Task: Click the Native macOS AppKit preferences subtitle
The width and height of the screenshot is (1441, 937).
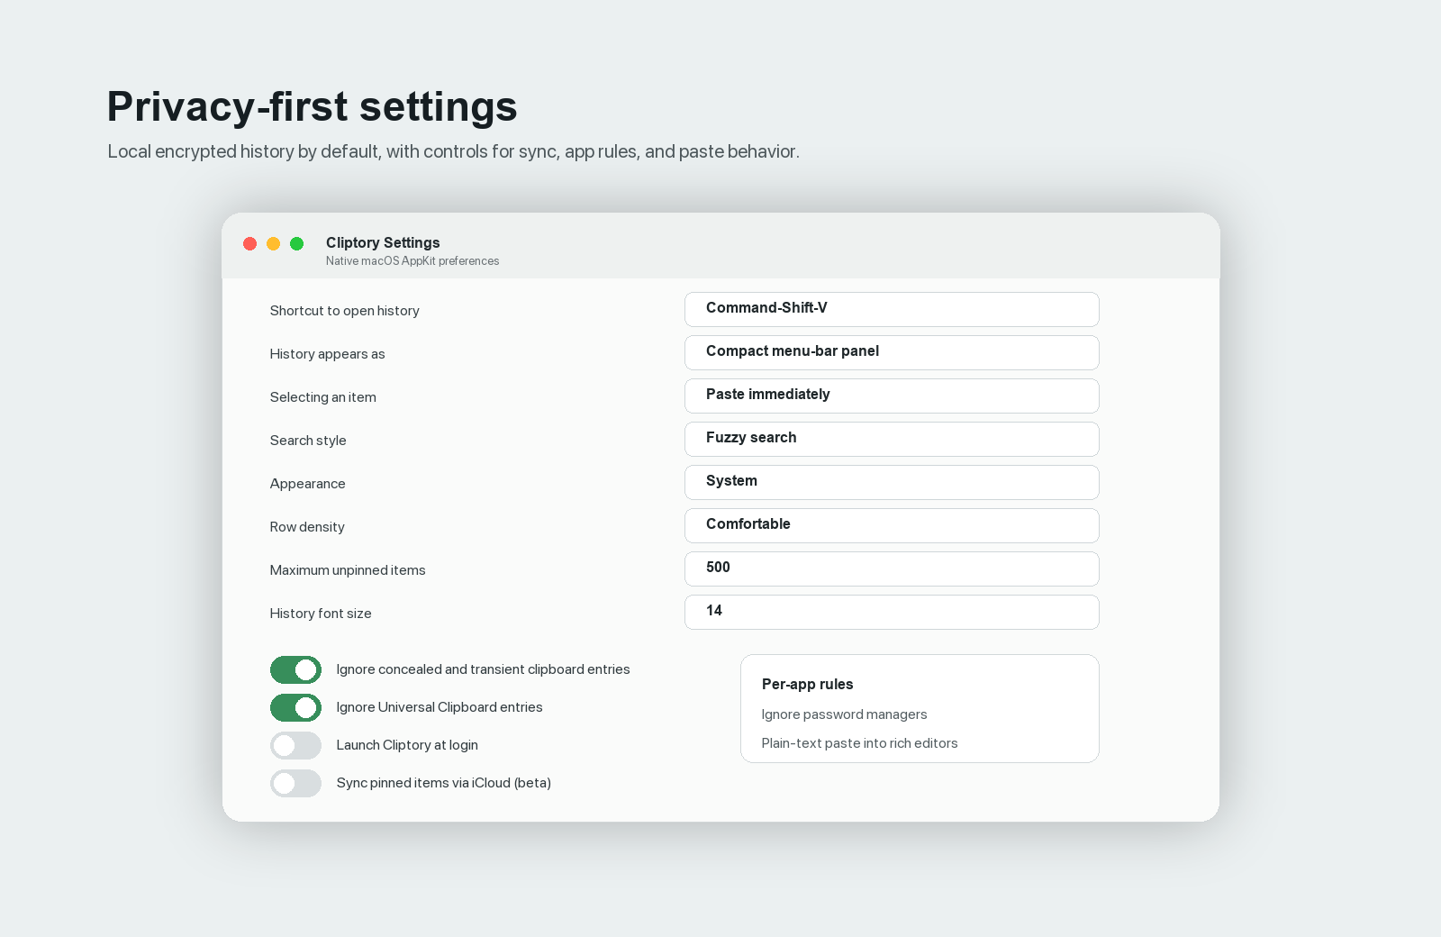Action: (412, 261)
